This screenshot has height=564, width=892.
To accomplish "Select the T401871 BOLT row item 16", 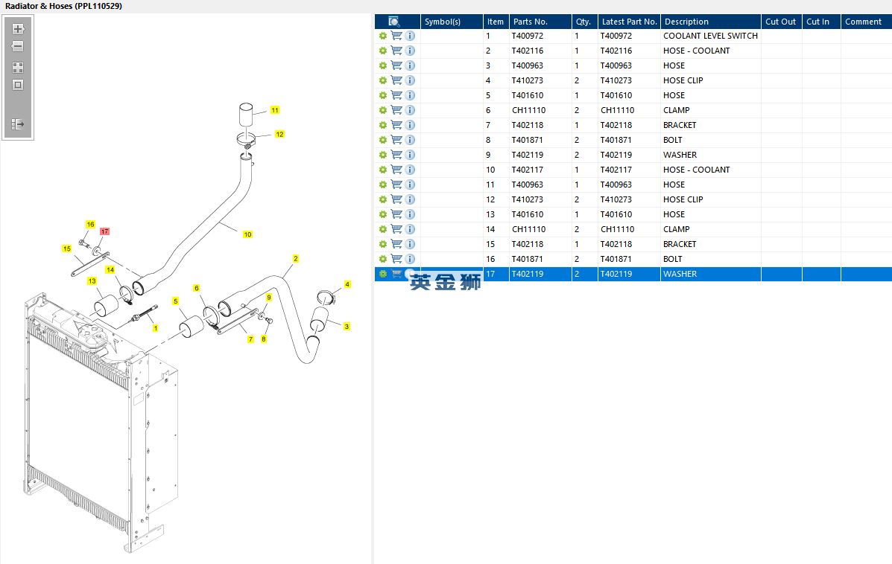I will (633, 259).
